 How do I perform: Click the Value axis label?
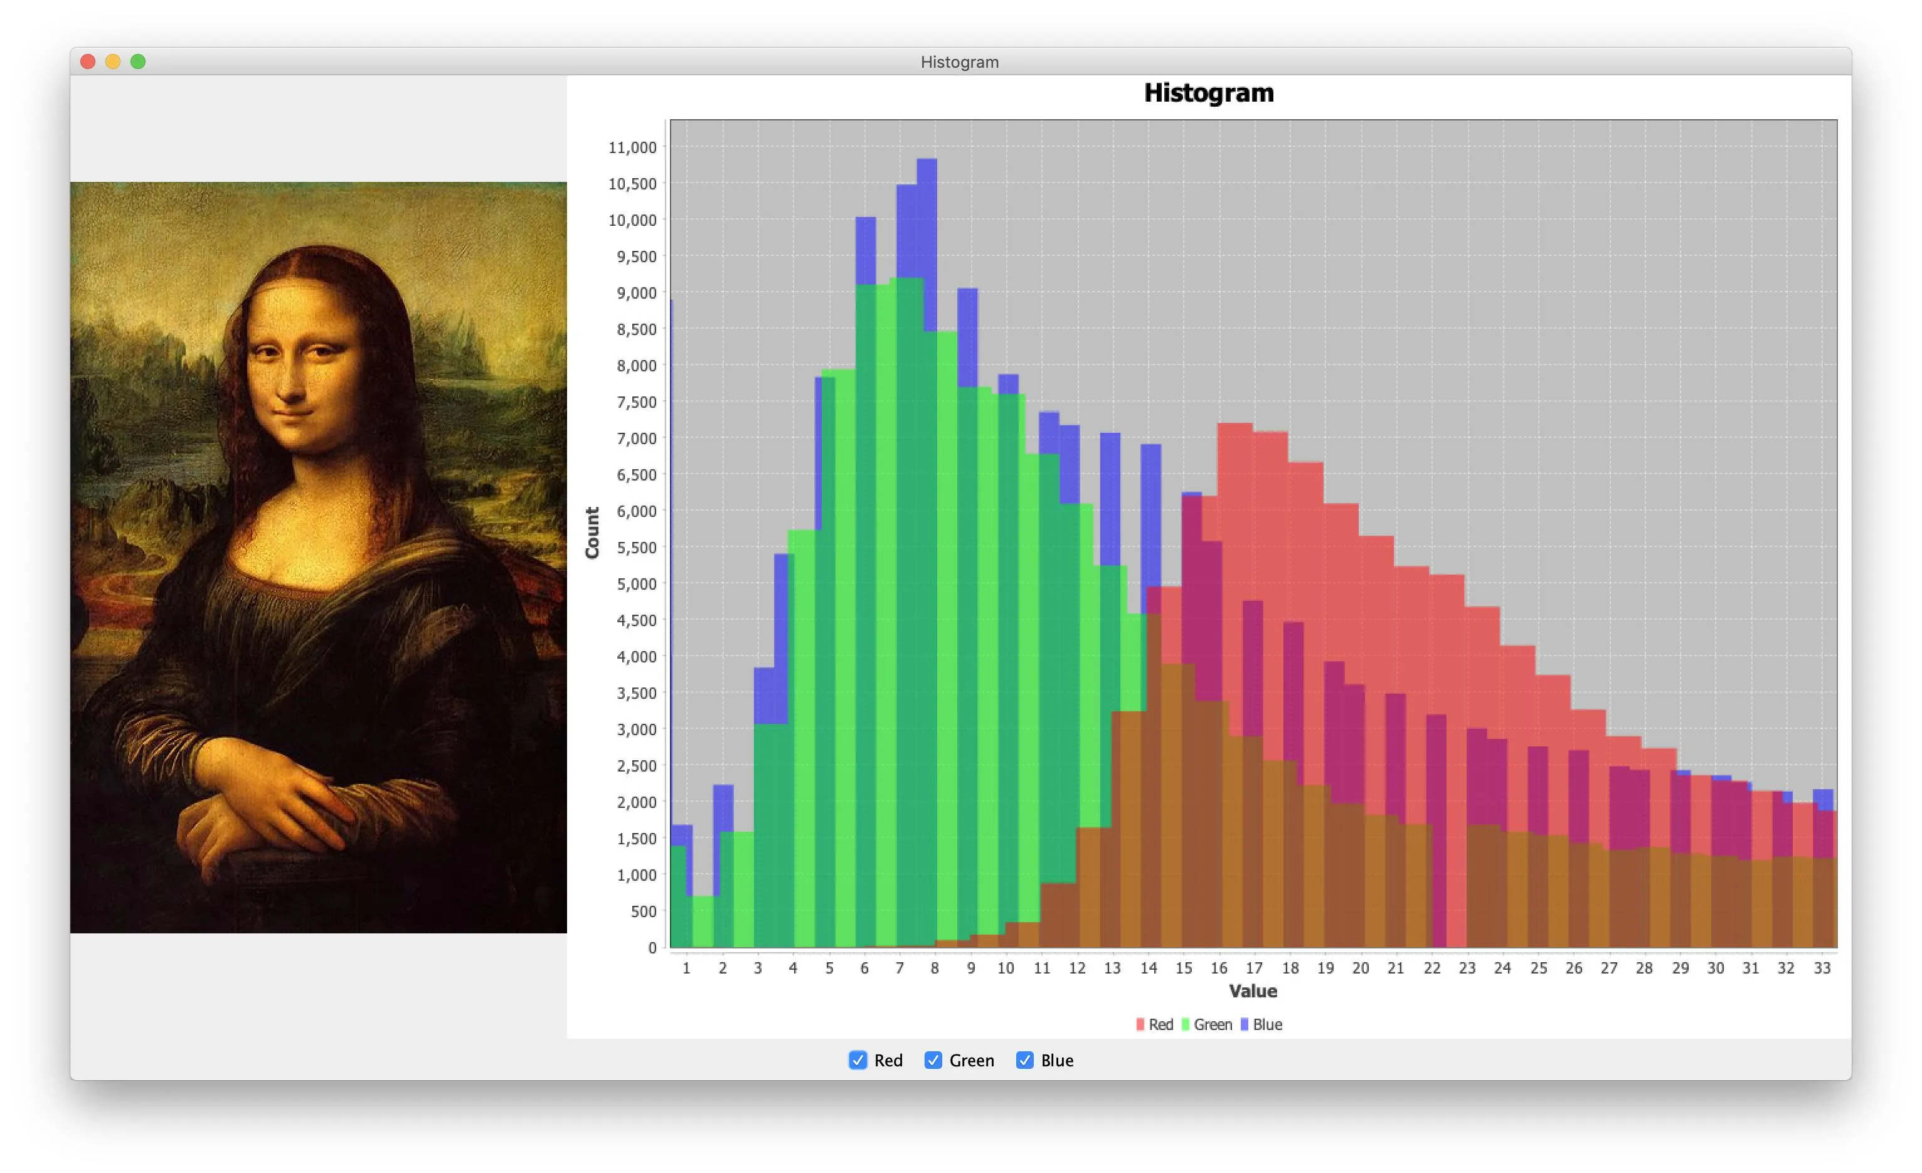coord(1253,991)
